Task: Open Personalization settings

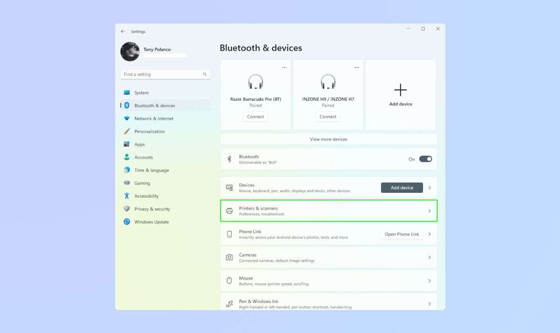Action: [166, 131]
